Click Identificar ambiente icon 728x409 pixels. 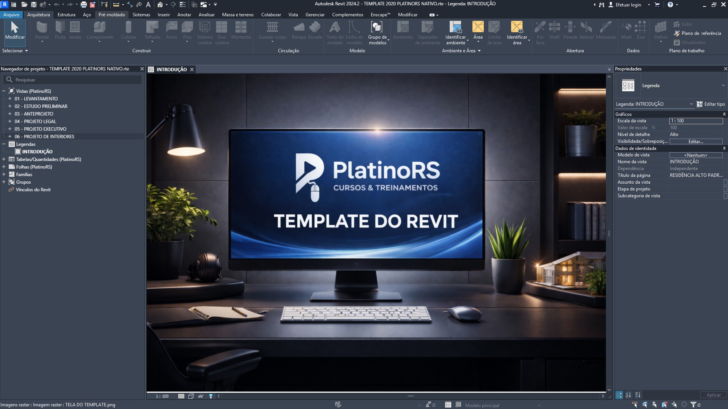(x=455, y=27)
